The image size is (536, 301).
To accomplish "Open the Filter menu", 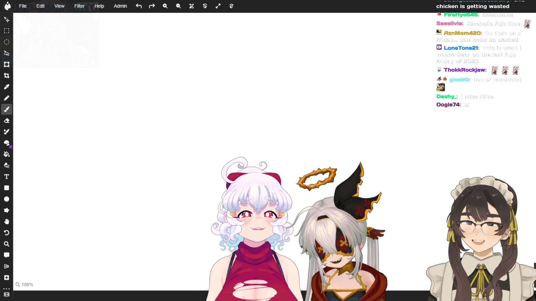I will 79,6.
